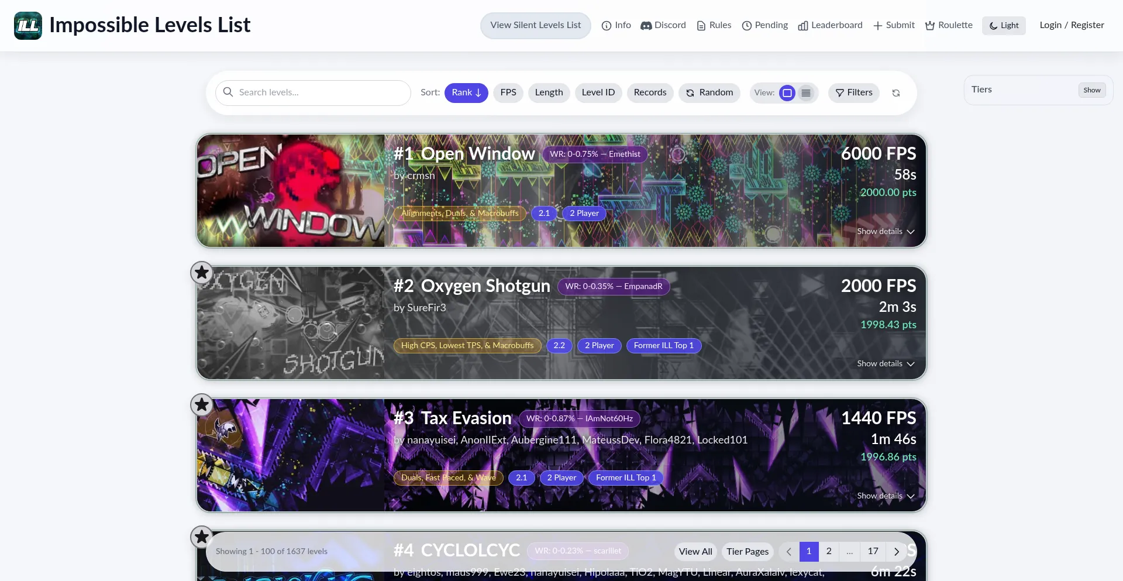Image resolution: width=1123 pixels, height=581 pixels.
Task: Click the magnifier search icon
Action: 228,92
